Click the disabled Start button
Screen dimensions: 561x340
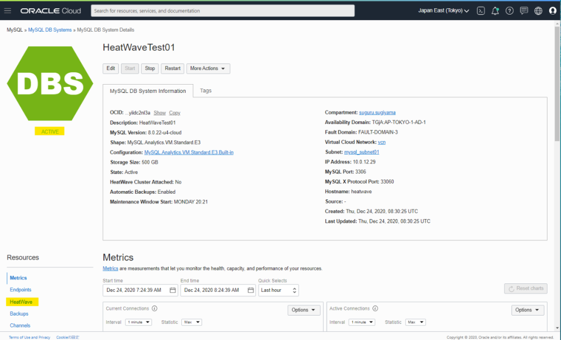[130, 69]
